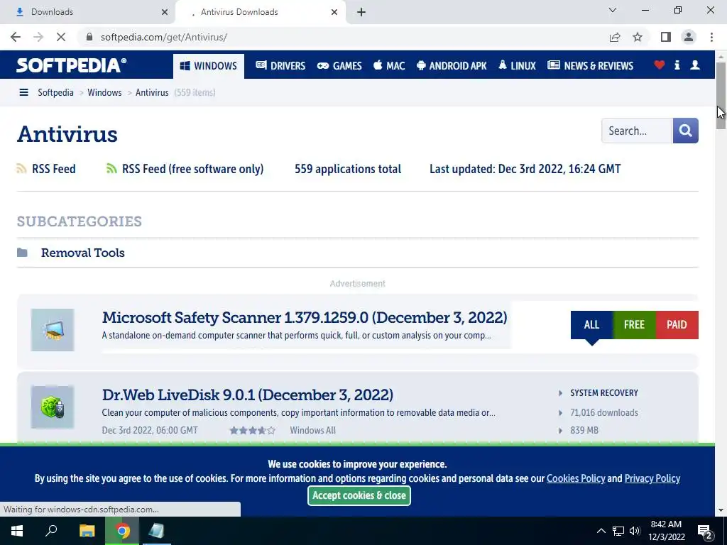Viewport: 727px width, 545px height.
Task: Show hidden tray icons chevron
Action: [601, 531]
